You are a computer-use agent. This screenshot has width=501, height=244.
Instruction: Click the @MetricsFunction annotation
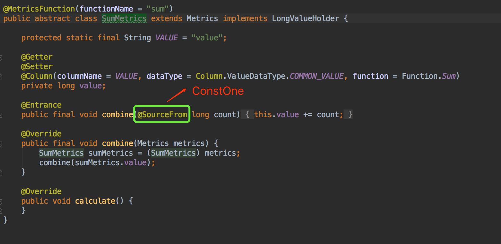39,9
